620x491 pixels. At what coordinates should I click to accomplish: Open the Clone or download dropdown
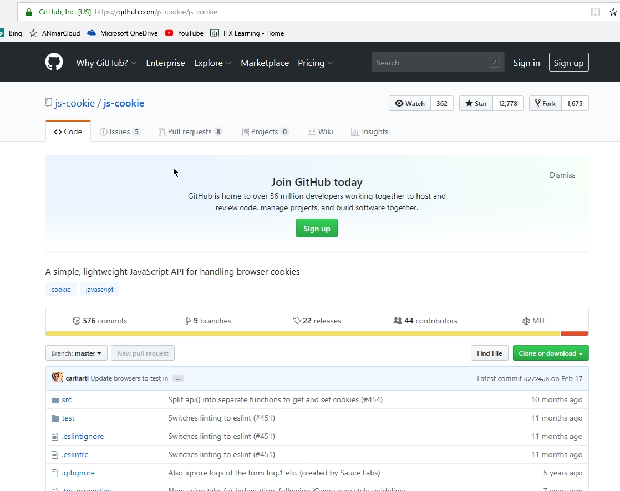[x=550, y=353]
